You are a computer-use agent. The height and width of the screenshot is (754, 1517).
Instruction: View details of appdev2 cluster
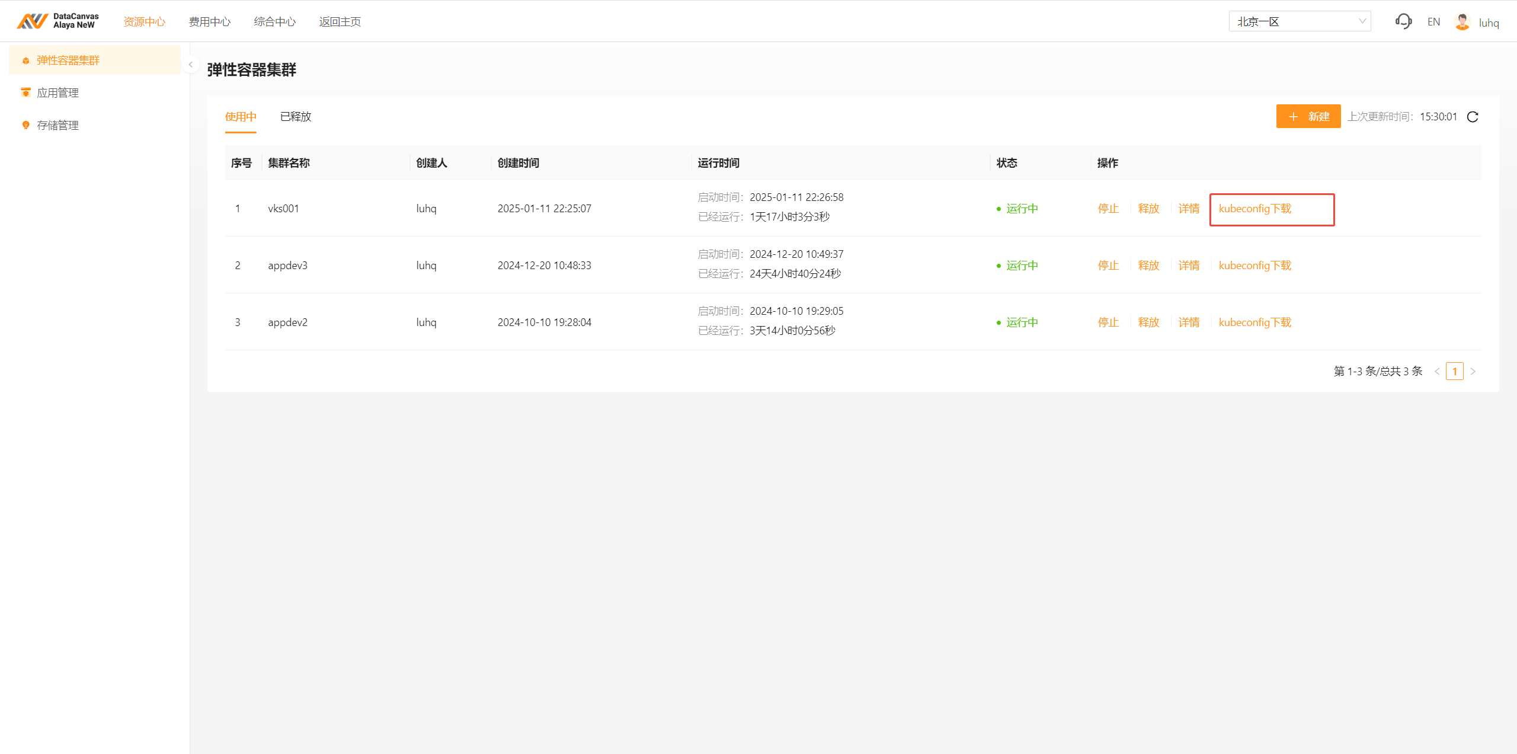1189,322
